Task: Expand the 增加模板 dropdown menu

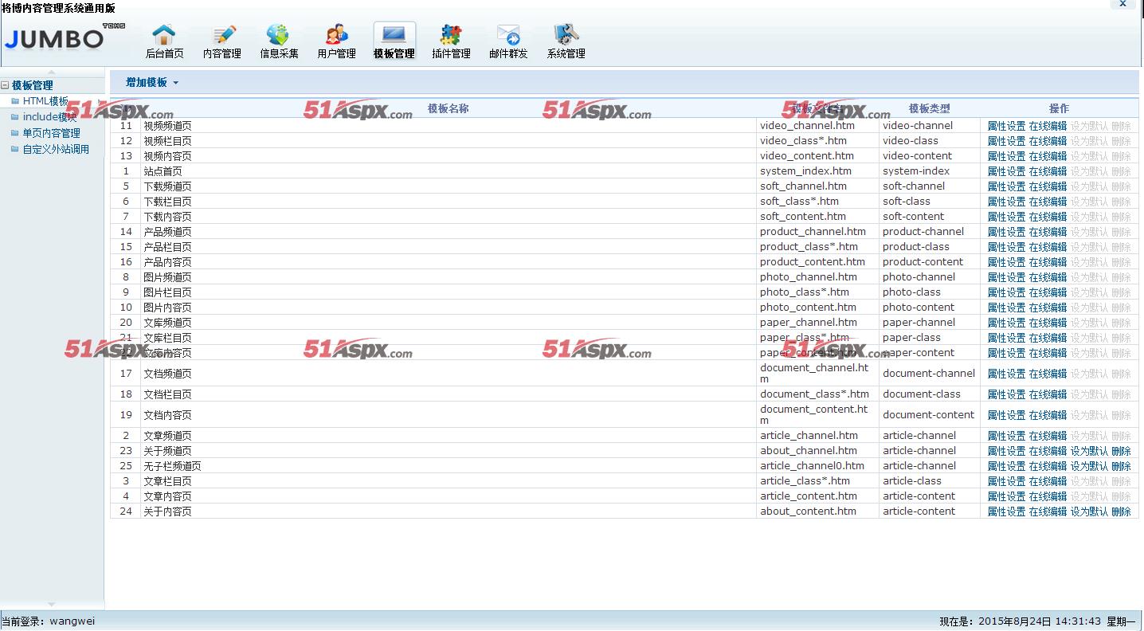Action: click(152, 83)
